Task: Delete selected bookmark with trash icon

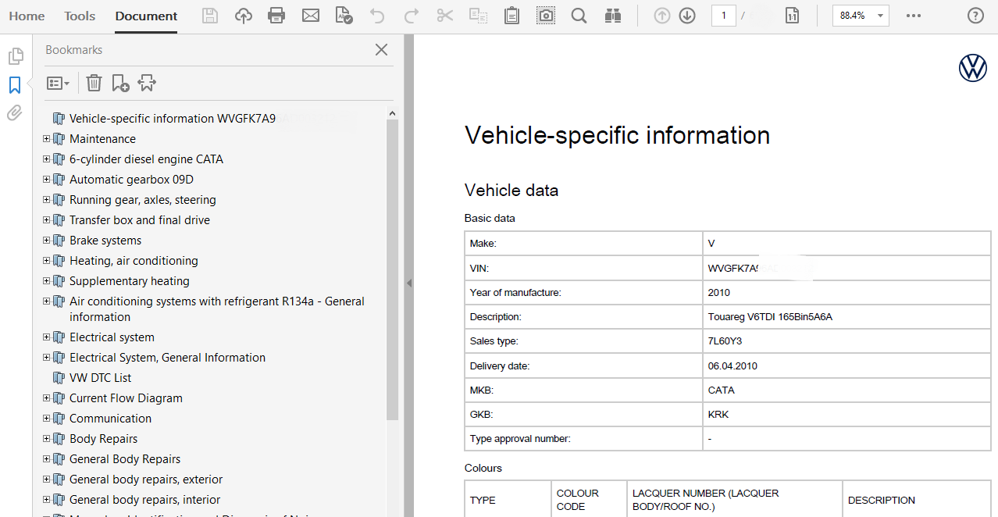Action: (94, 83)
